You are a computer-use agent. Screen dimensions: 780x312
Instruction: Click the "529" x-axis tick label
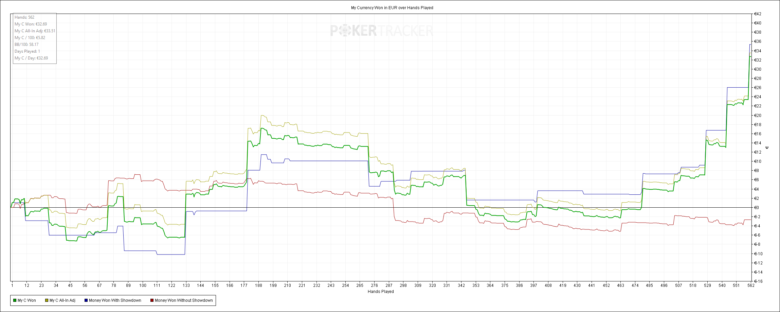[707, 285]
